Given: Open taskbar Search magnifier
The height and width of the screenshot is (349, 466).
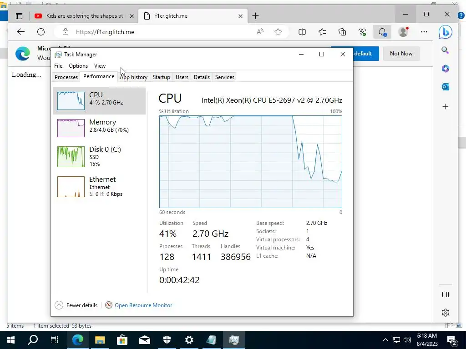Looking at the screenshot, I should click(33, 340).
